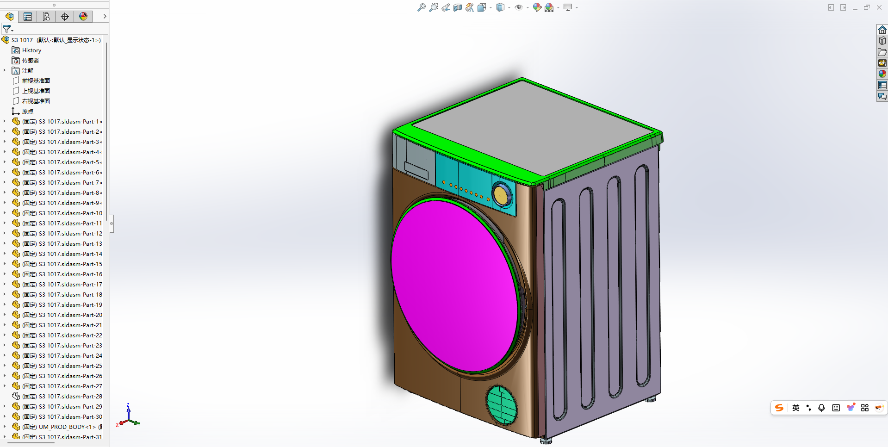The height and width of the screenshot is (447, 888).
Task: Open the Apply Scene dropdown arrow
Action: [558, 8]
